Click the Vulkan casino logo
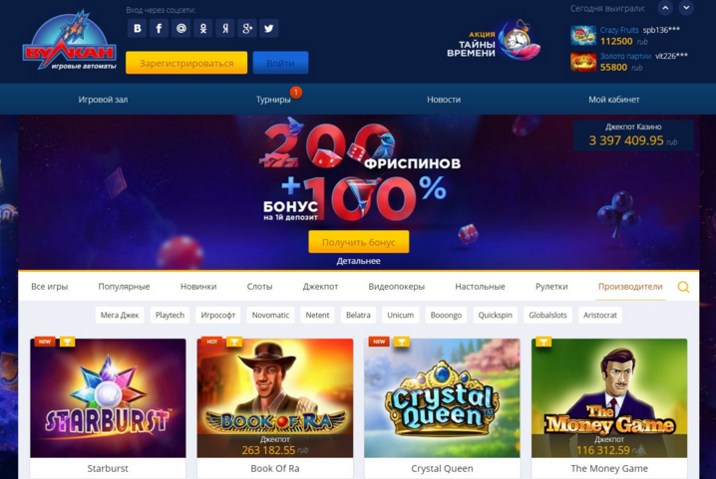 coord(70,41)
